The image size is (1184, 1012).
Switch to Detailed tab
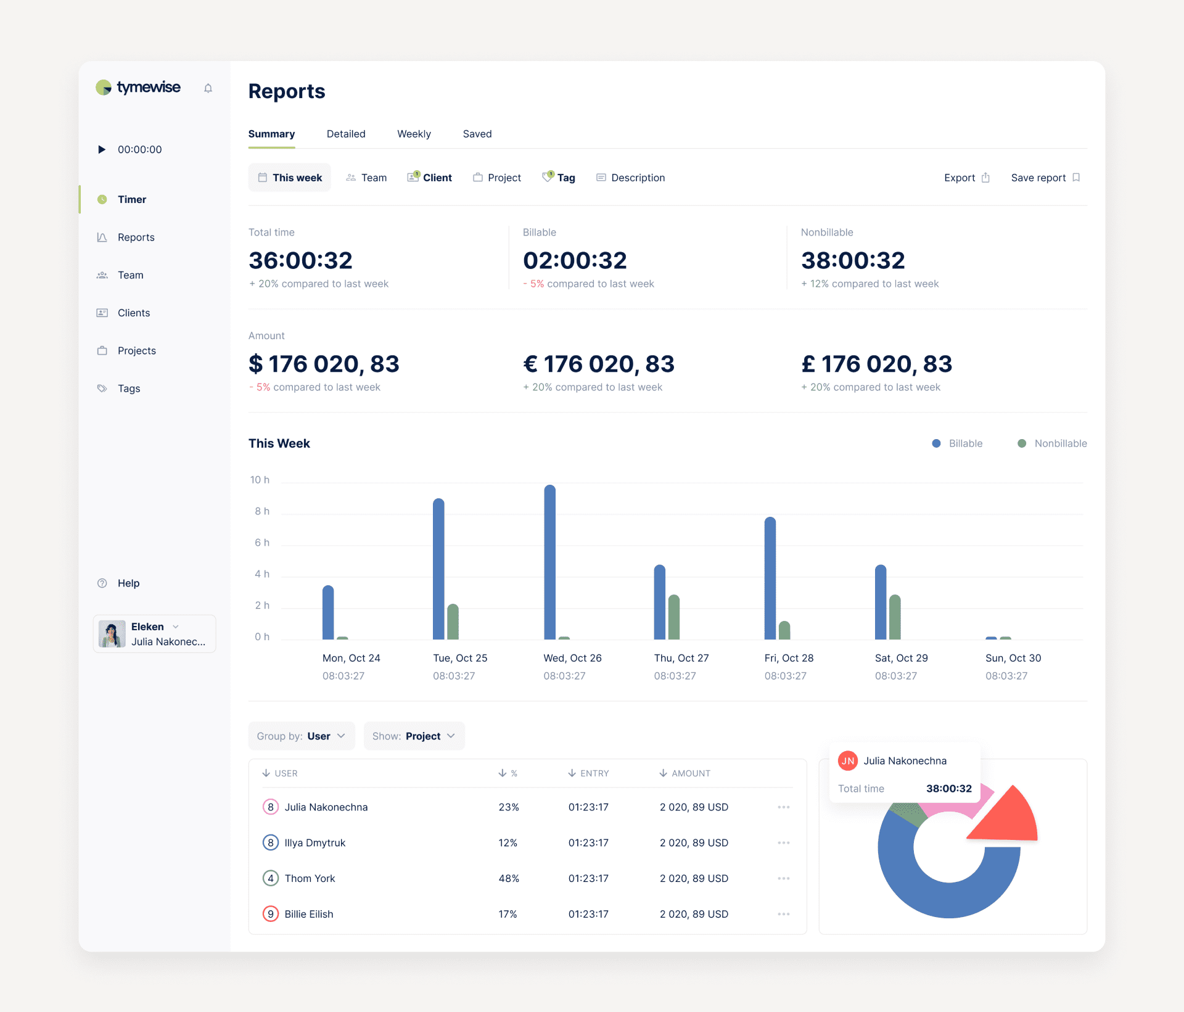[x=346, y=134]
